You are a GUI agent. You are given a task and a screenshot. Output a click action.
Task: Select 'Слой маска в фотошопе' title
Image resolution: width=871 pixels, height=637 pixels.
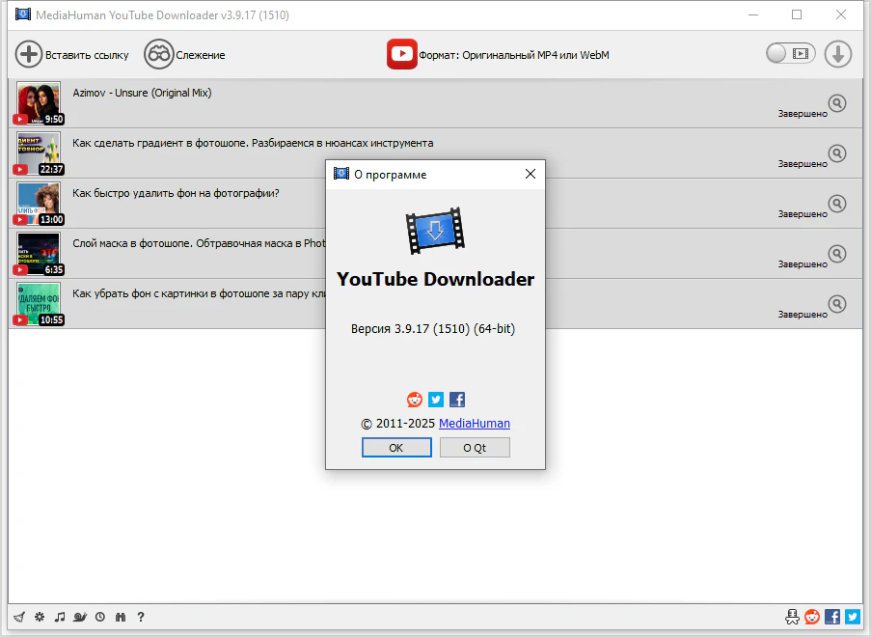(x=199, y=243)
